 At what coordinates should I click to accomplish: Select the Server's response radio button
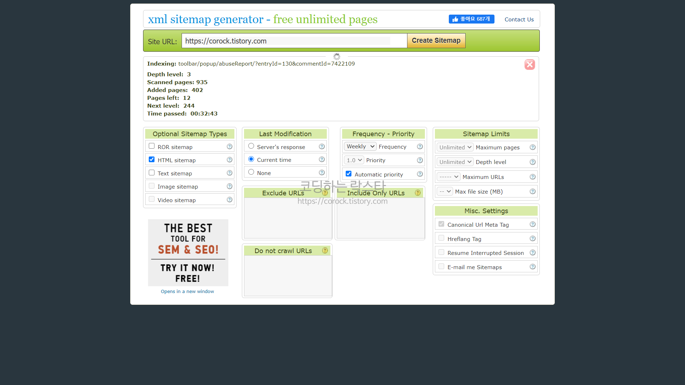(x=251, y=146)
